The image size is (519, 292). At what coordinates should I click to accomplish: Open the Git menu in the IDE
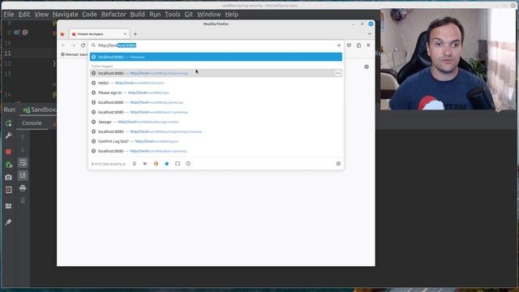click(189, 15)
